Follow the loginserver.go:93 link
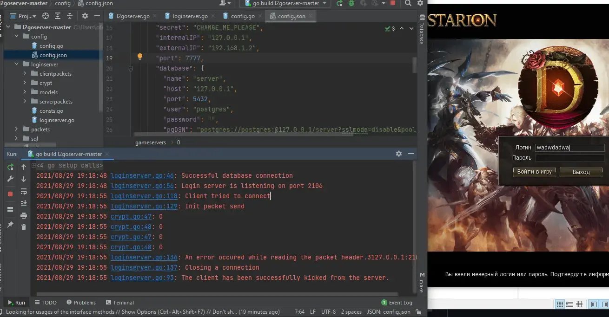Screen dimensions: 609x317 click(142, 278)
